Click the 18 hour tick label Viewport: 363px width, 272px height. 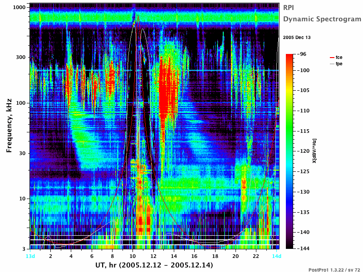pos(215,256)
